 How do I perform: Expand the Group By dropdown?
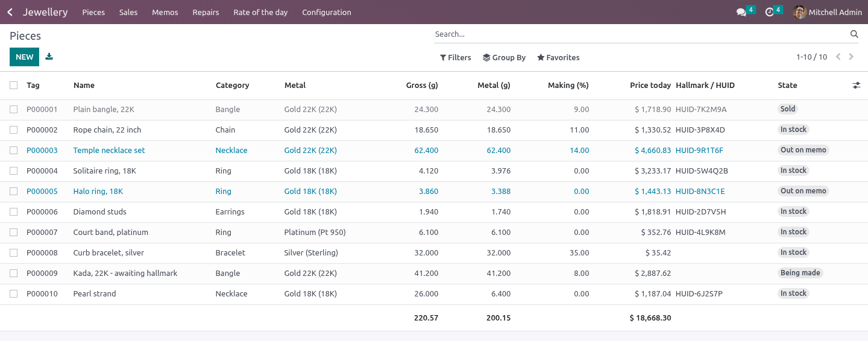pyautogui.click(x=504, y=58)
